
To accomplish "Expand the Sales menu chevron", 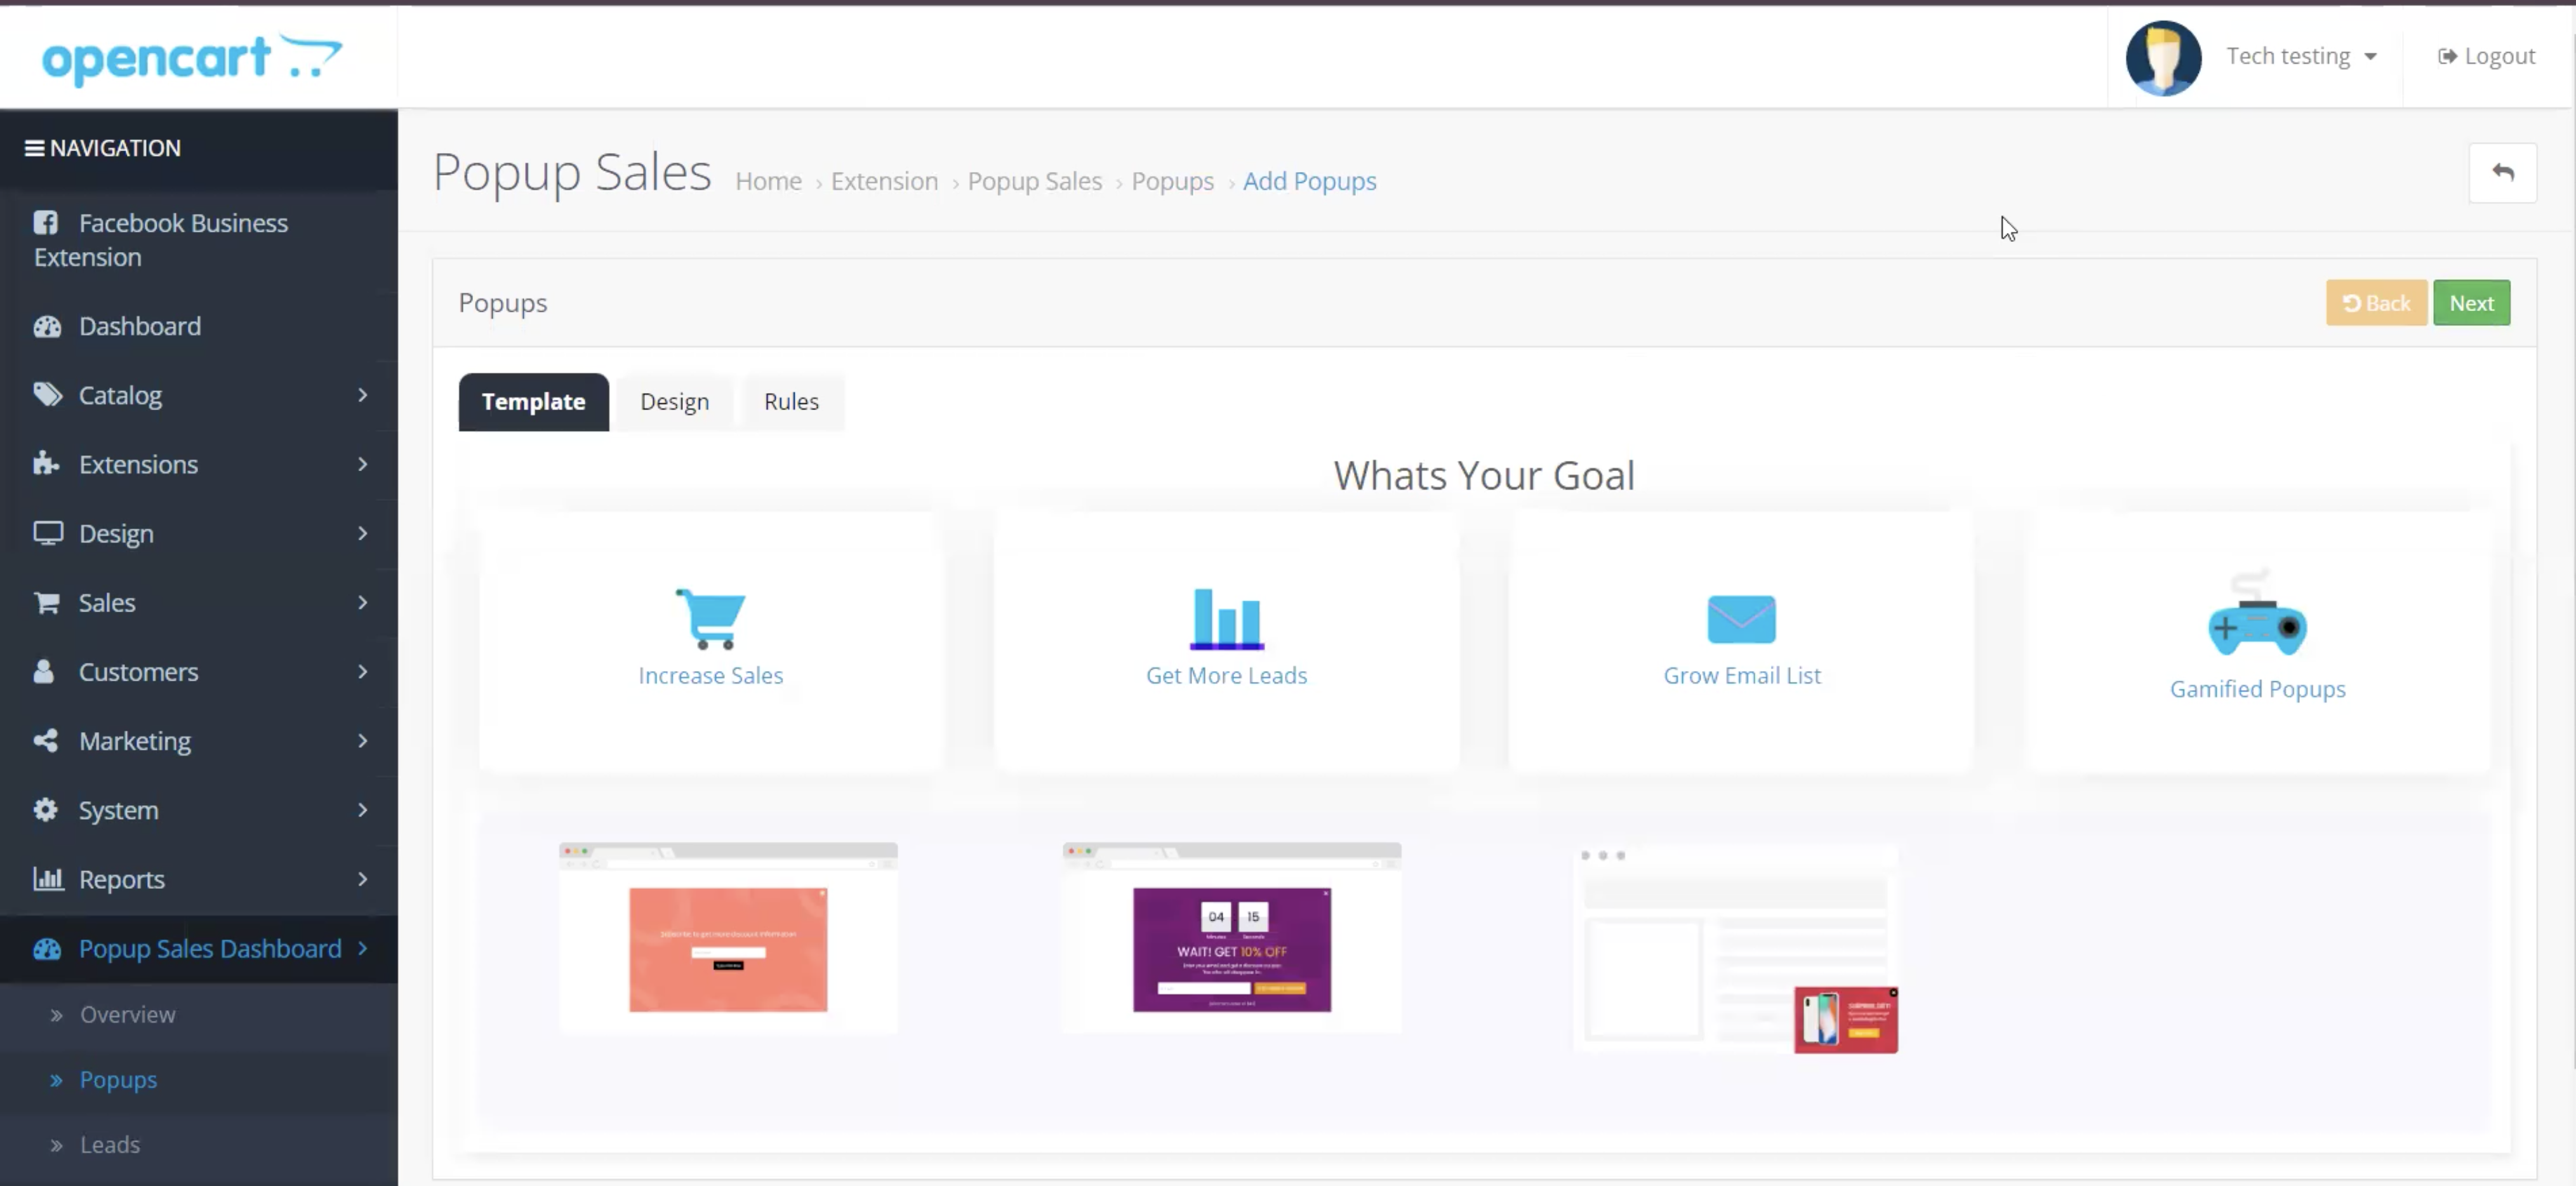I will point(362,602).
